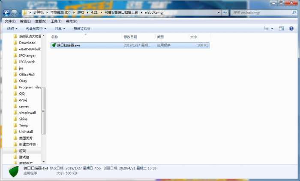Click the 500 KB size cell
The image size is (300, 181).
(x=203, y=45)
